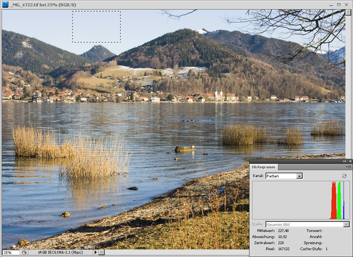Click the Photoshop document icon in title bar
This screenshot has height=257, width=353.
coord(5,4)
